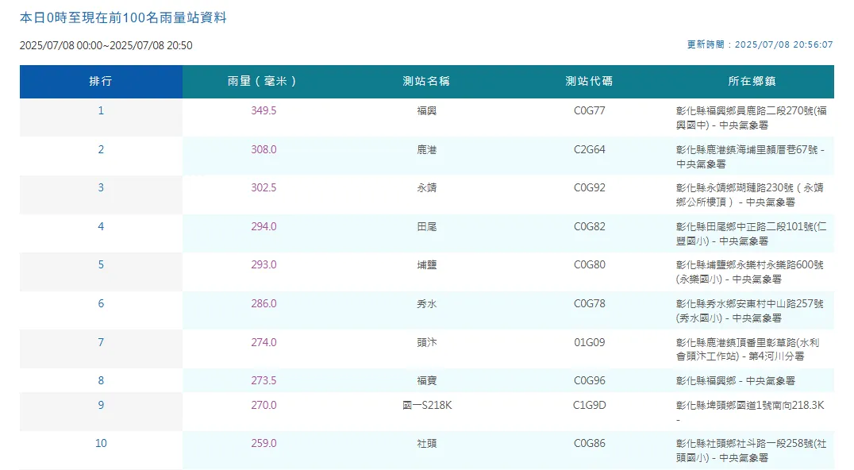
Task: Select station name 福興
Action: pyautogui.click(x=426, y=111)
